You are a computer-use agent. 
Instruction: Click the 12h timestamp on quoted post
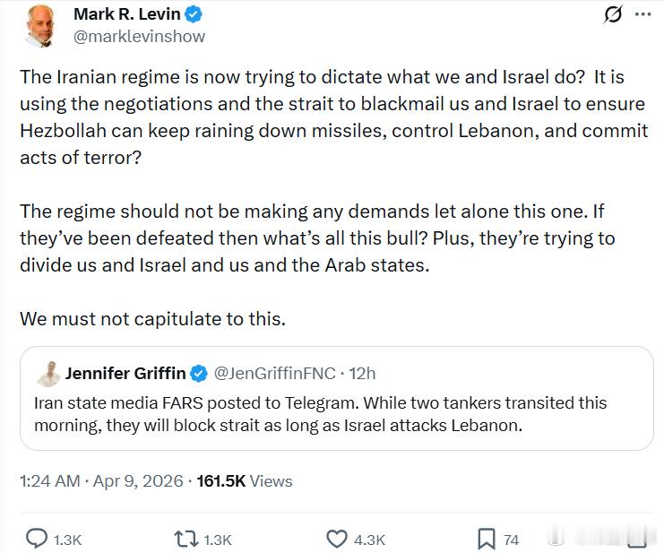pos(363,373)
